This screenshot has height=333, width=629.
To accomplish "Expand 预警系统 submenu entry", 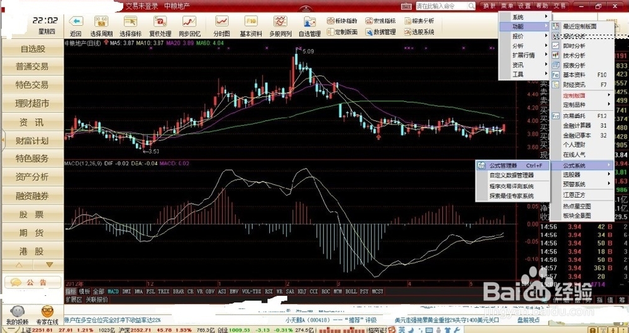I will point(582,184).
